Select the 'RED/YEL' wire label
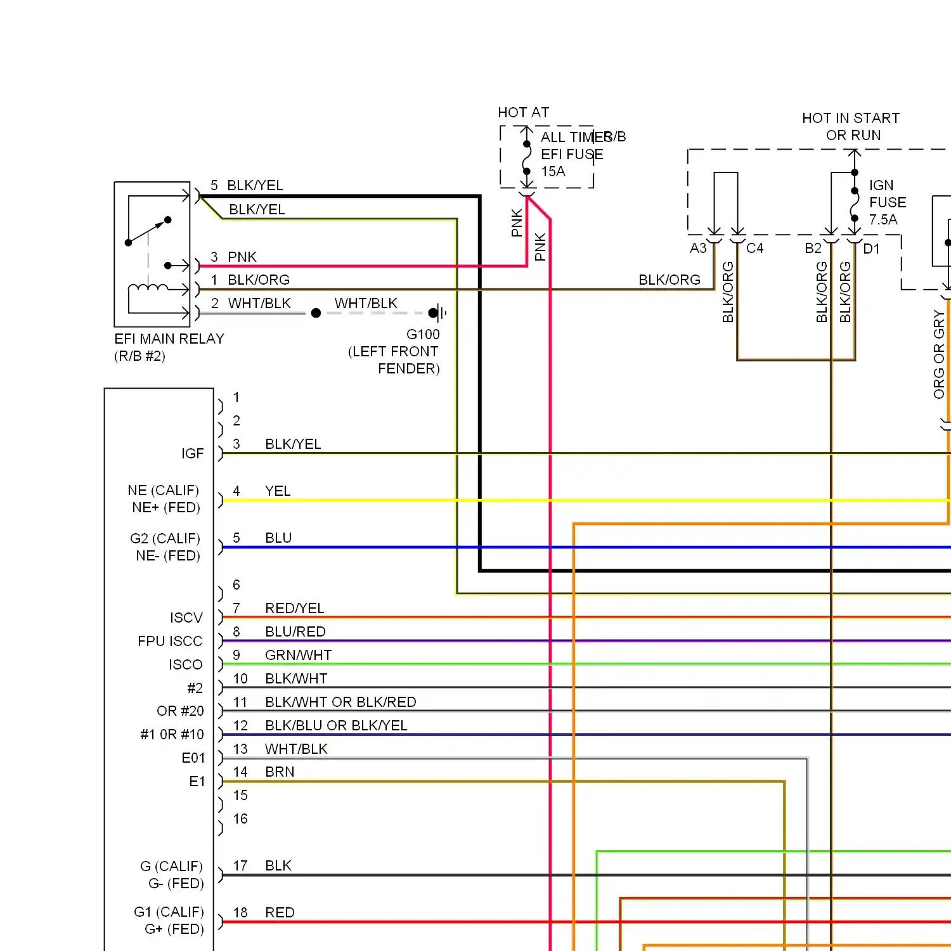 tap(295, 609)
